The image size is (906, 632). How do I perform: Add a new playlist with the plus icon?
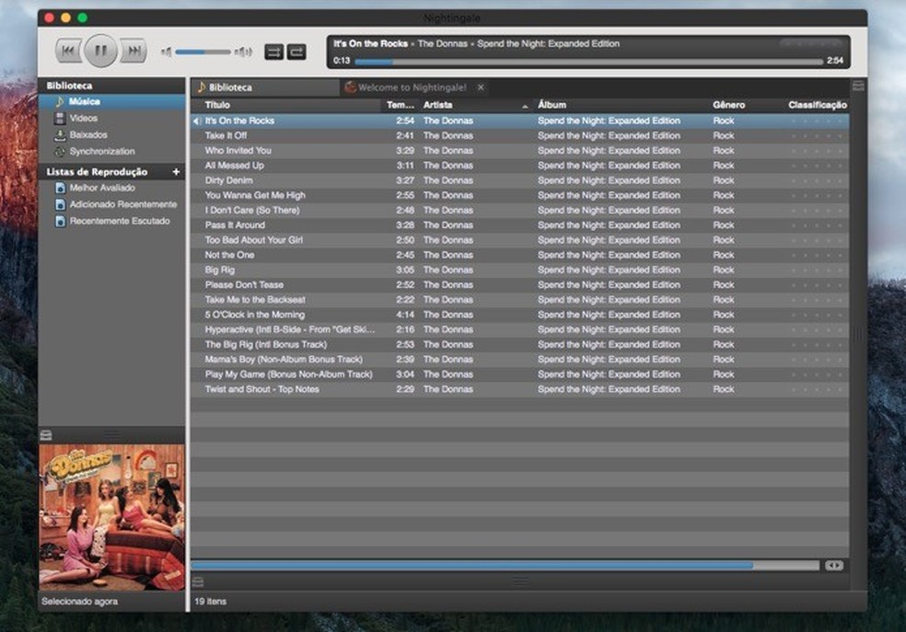[x=176, y=172]
